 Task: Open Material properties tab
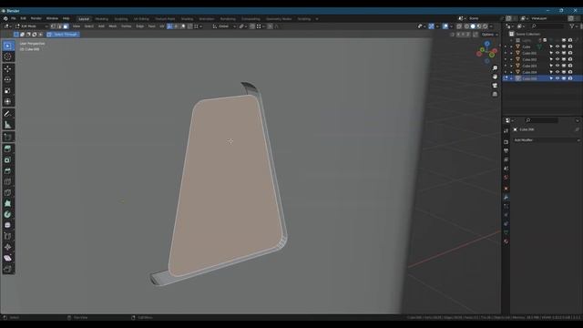(x=506, y=241)
